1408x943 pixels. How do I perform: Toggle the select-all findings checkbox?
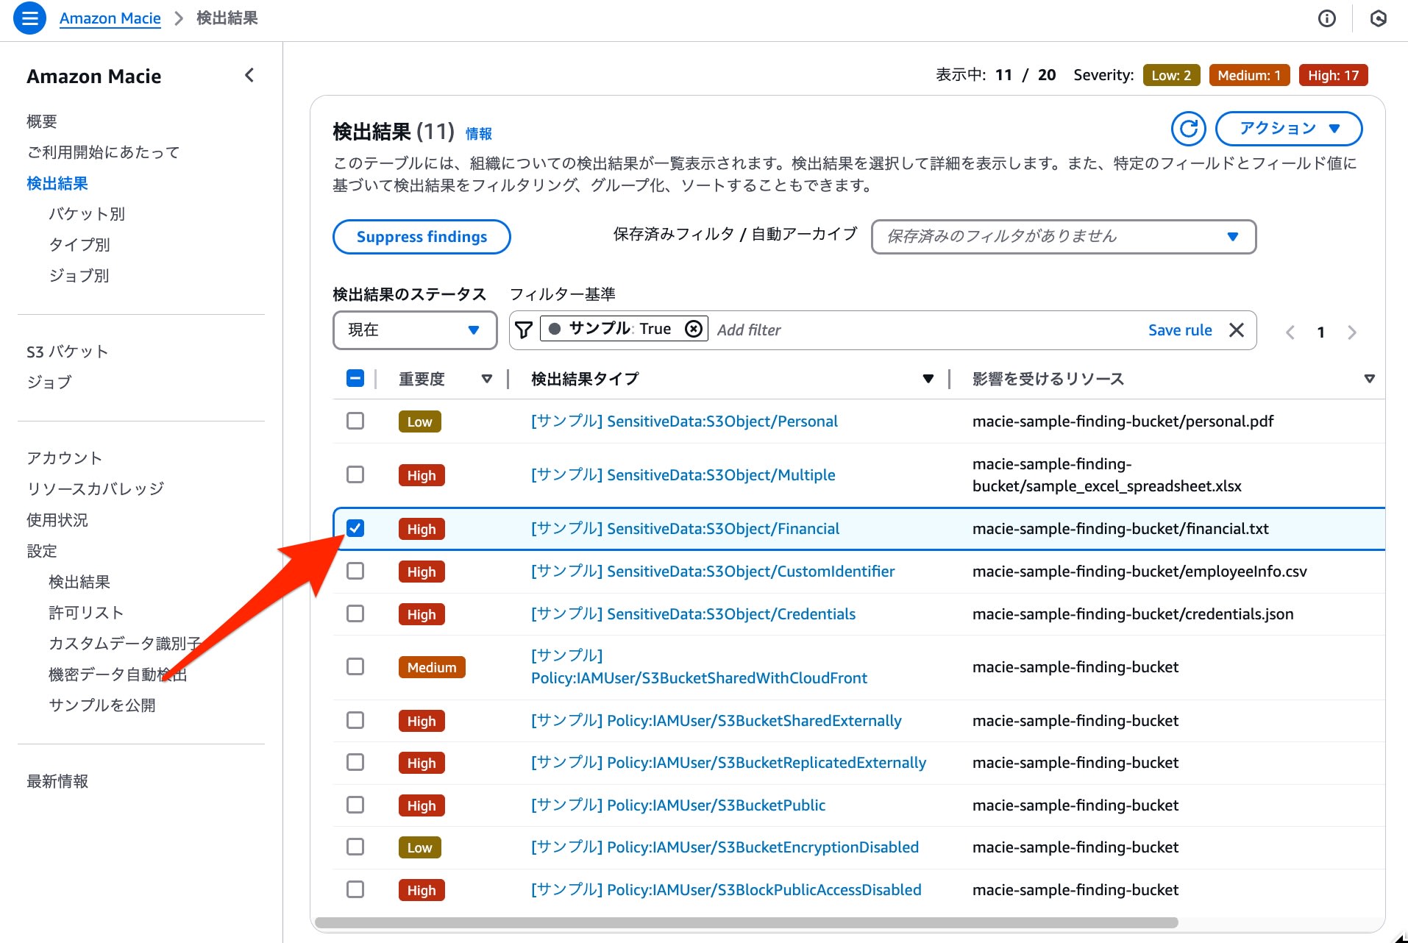point(355,378)
